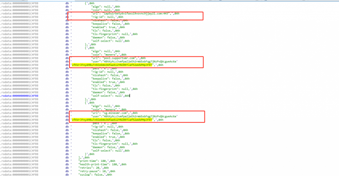339x176 pixels.
Task: Select the "retry-pause": 10 line
Action: tap(97, 171)
